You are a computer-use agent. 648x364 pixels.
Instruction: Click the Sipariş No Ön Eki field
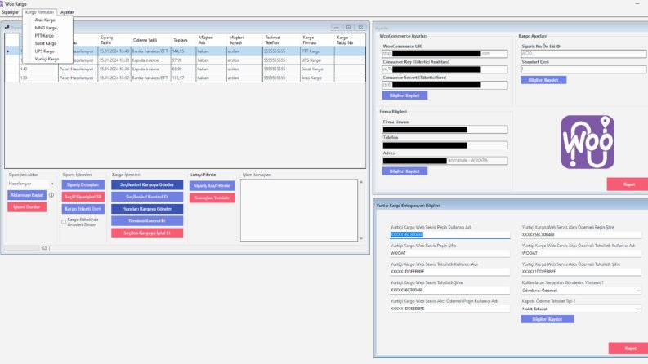click(583, 54)
